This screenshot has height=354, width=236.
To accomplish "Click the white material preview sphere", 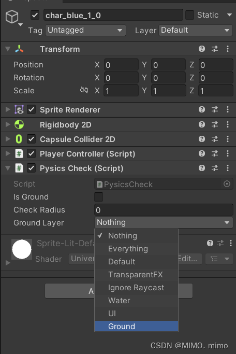I will point(22,249).
